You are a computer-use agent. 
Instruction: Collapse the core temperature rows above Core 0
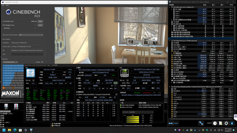(172, 9)
